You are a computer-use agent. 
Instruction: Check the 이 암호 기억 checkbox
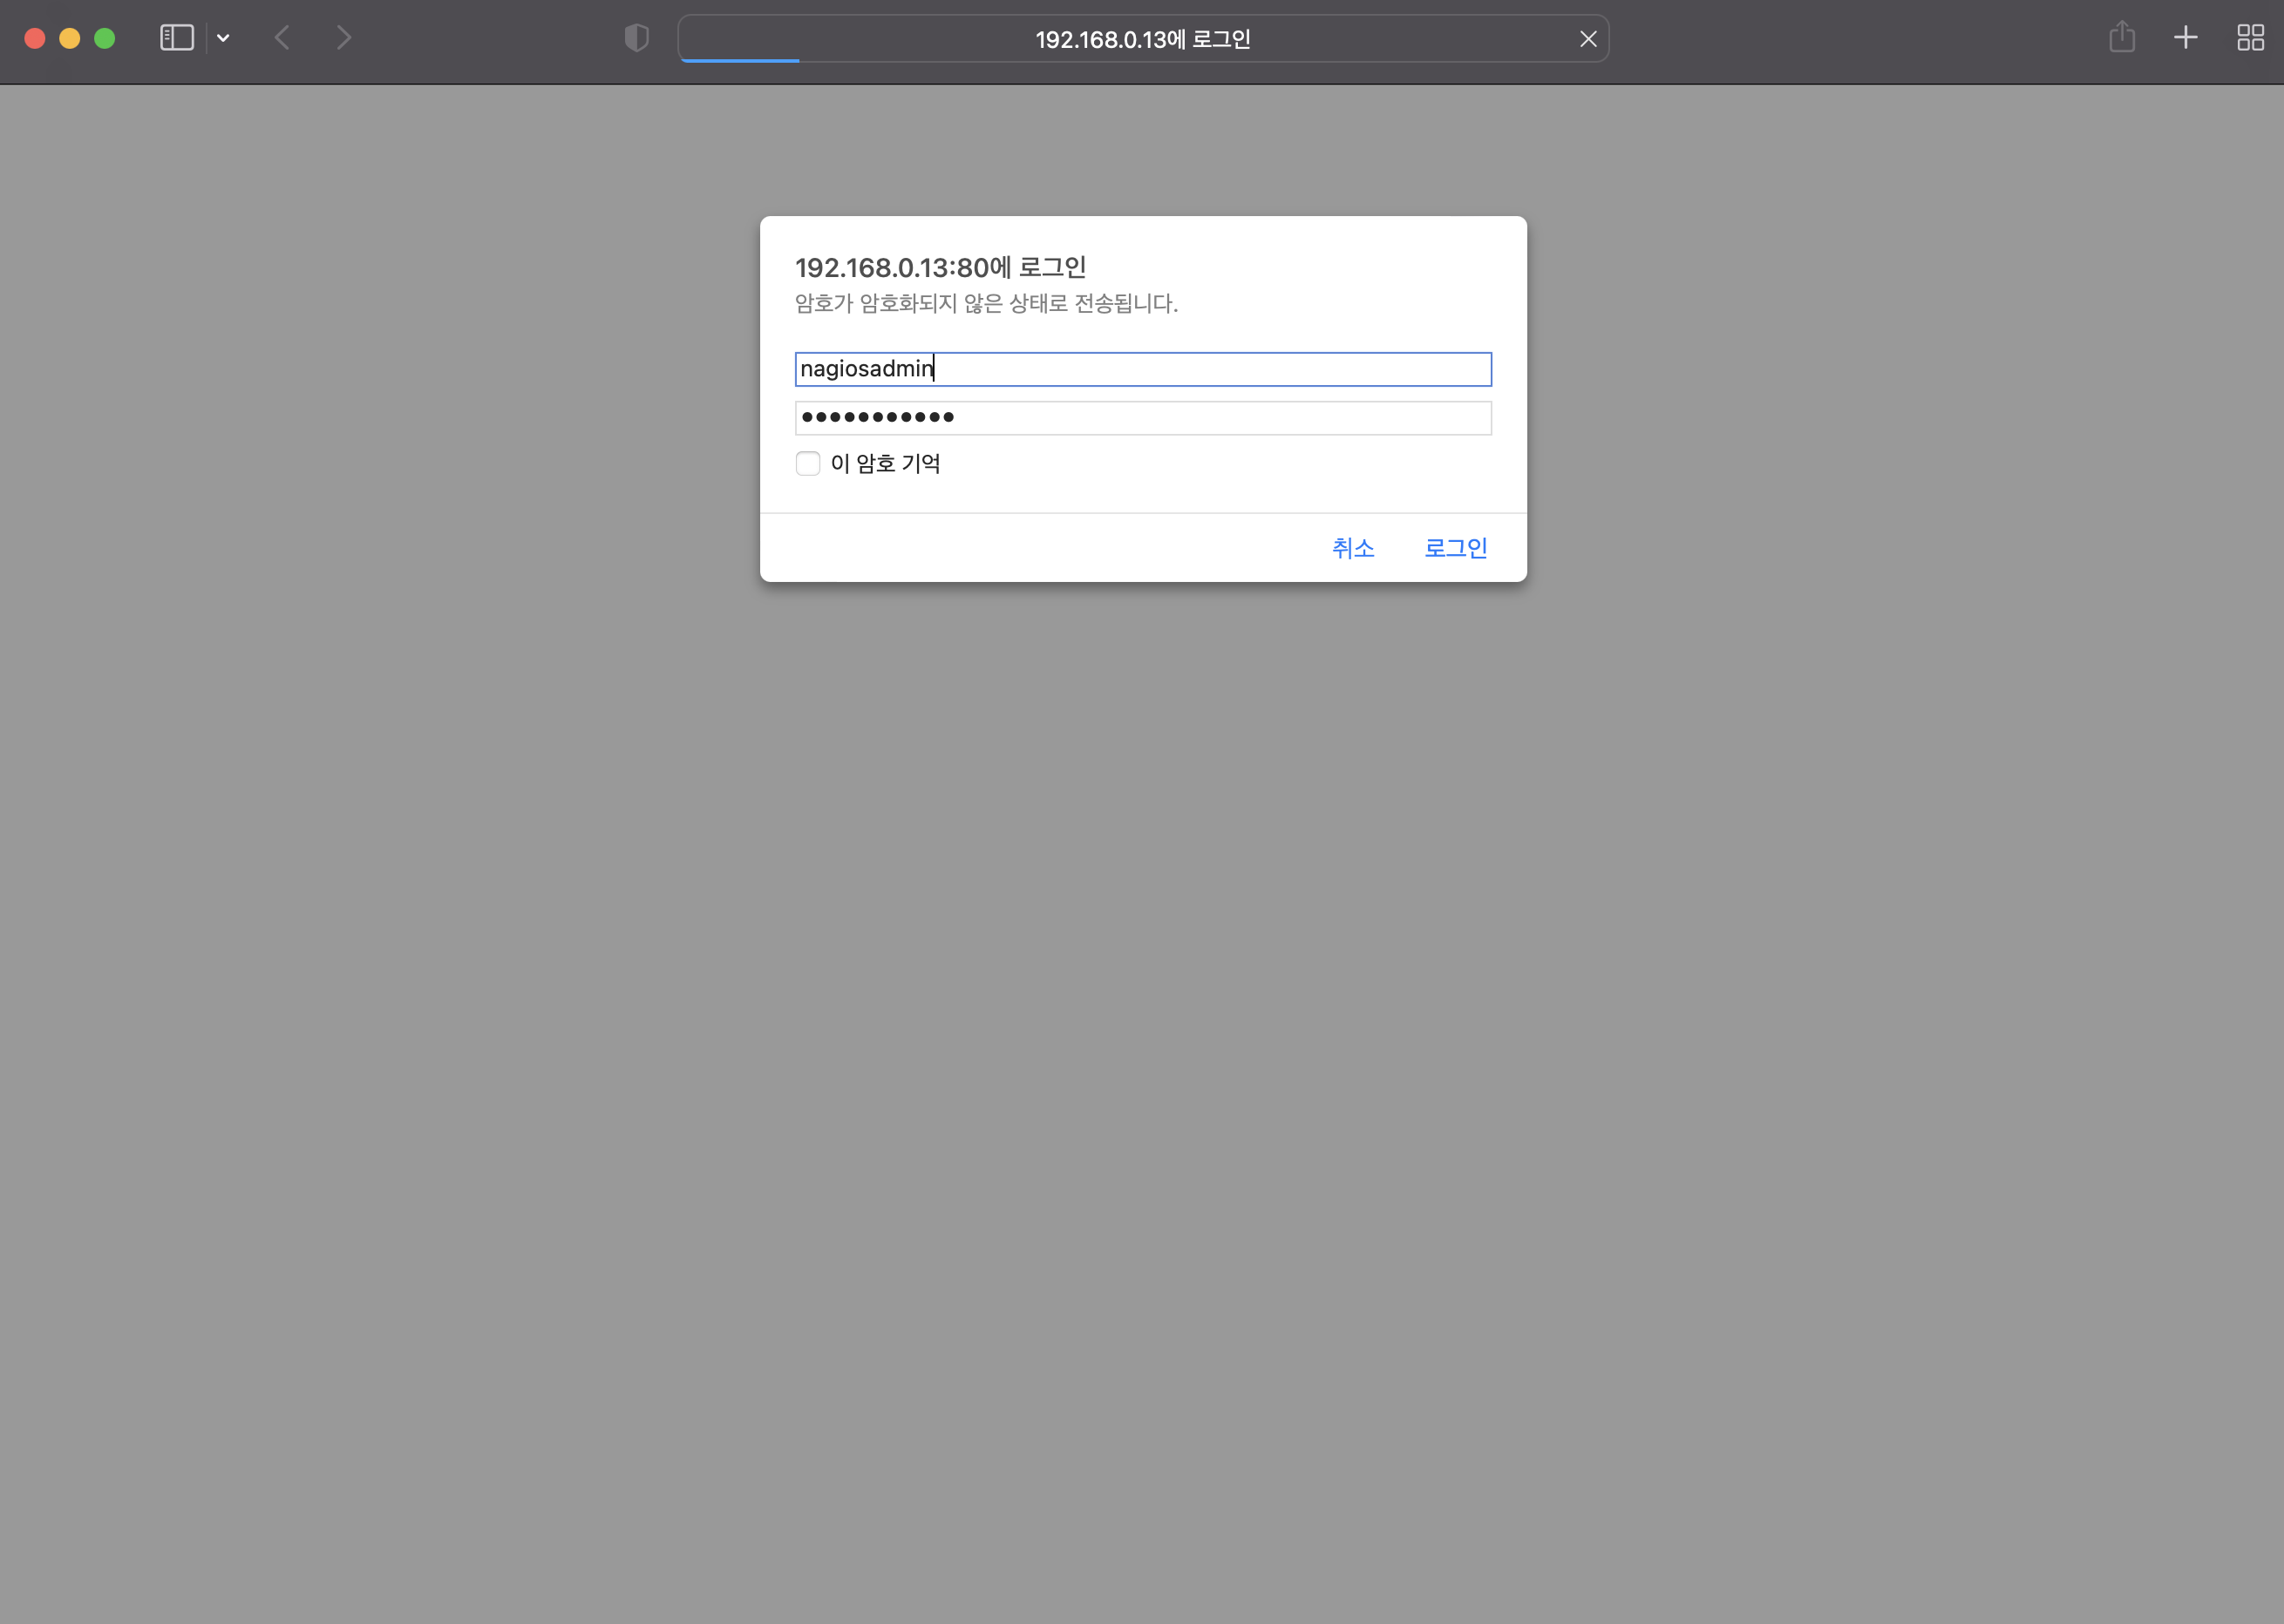pyautogui.click(x=807, y=463)
